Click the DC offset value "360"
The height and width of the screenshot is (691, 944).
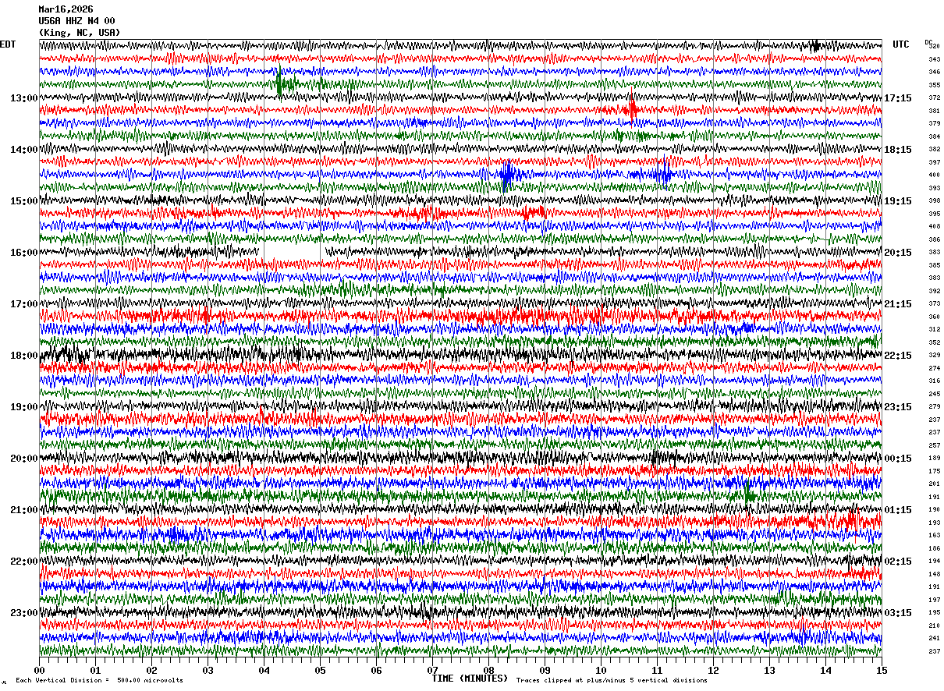[x=934, y=317]
